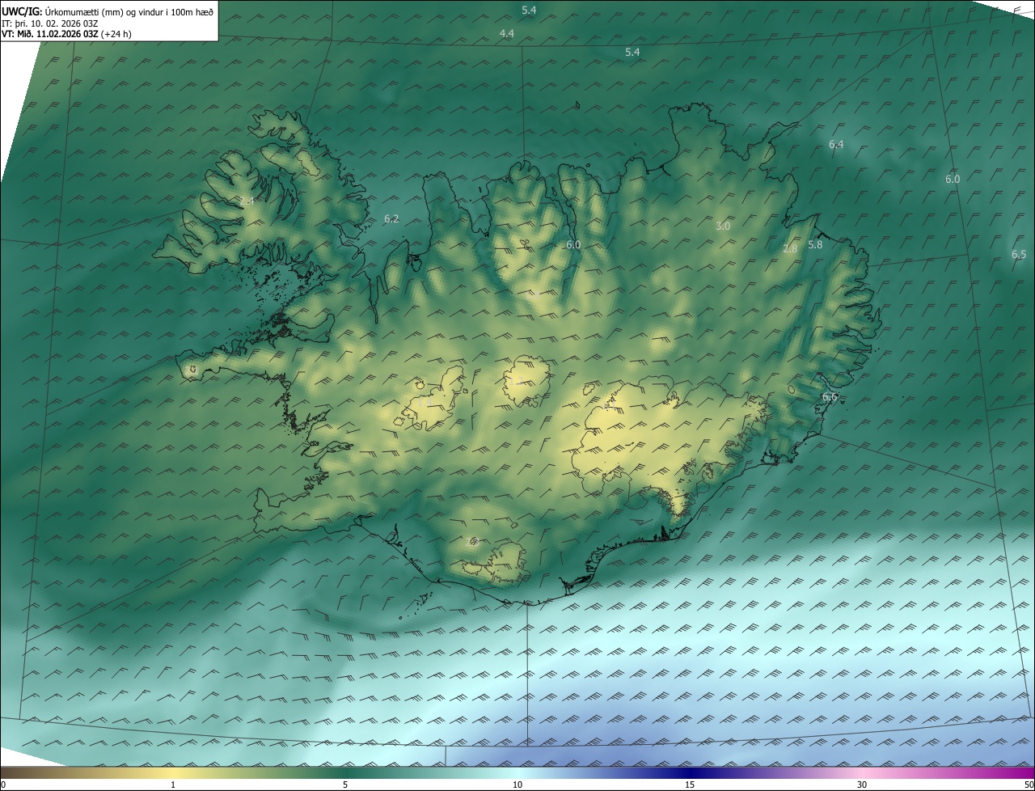1035x791 pixels.
Task: Click the 5.8 value label on the east coast
Action: [x=815, y=244]
